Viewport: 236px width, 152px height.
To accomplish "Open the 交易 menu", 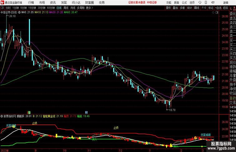I will [x=102, y=2].
